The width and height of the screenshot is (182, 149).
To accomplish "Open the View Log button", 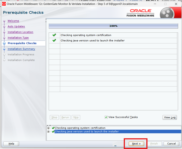I will point(170,117).
